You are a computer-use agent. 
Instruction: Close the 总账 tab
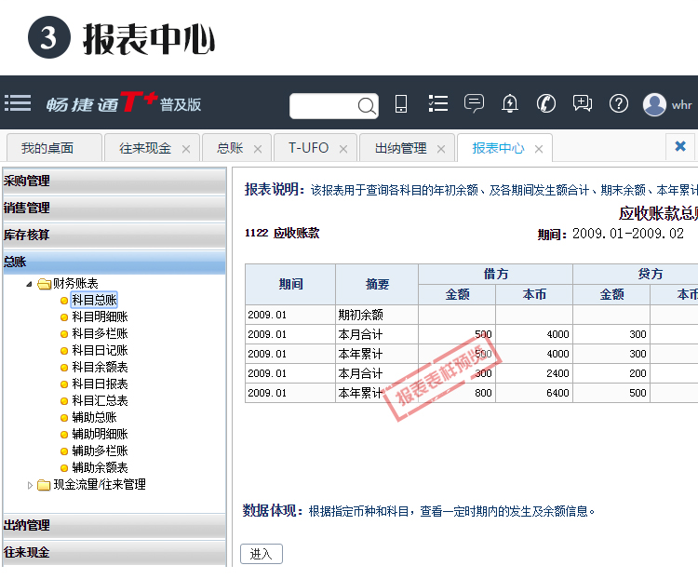point(257,149)
